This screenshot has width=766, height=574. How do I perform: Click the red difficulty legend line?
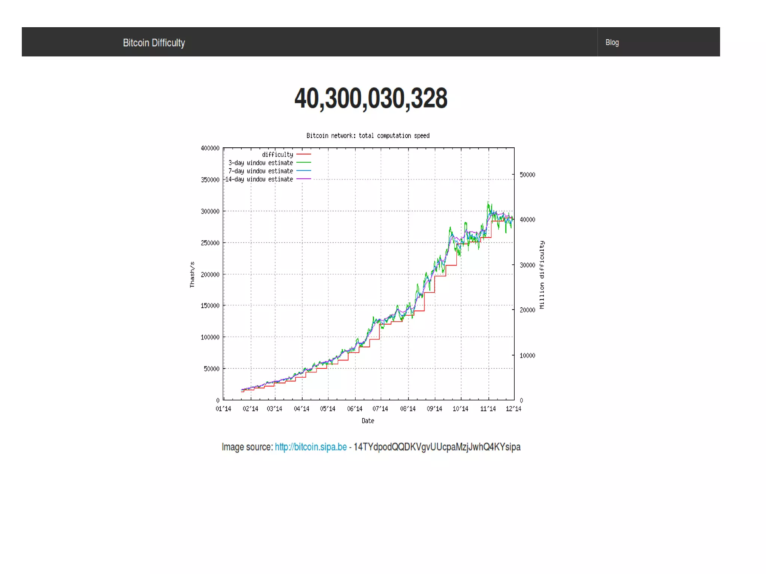coord(304,154)
